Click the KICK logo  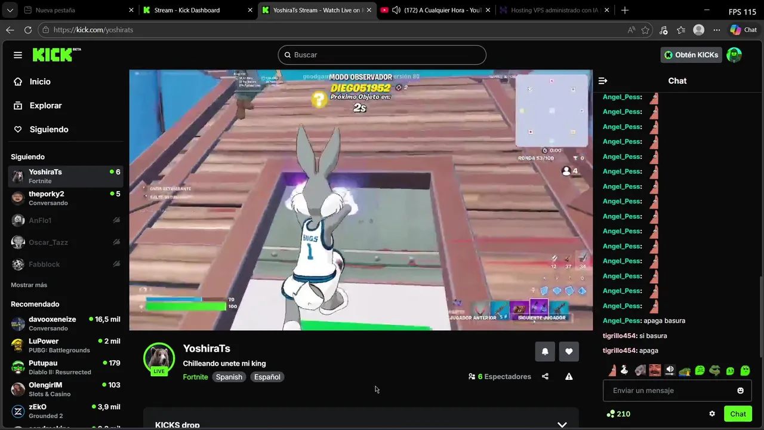click(57, 55)
